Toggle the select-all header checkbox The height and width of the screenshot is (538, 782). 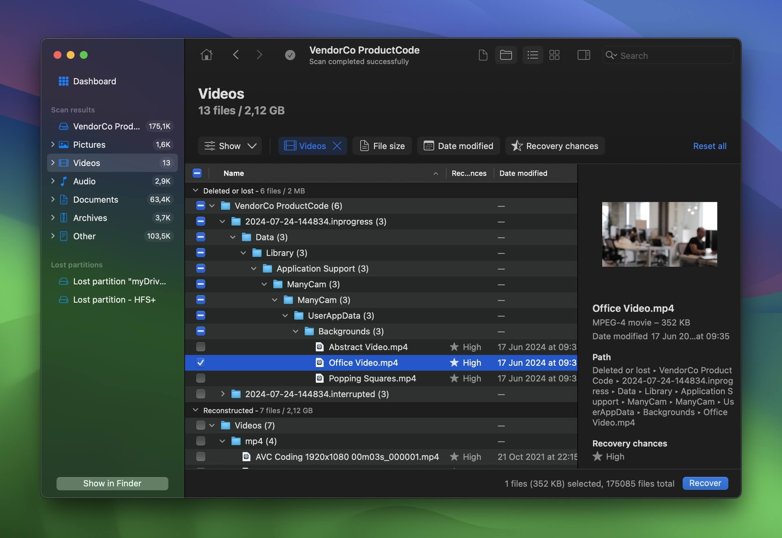(x=197, y=173)
